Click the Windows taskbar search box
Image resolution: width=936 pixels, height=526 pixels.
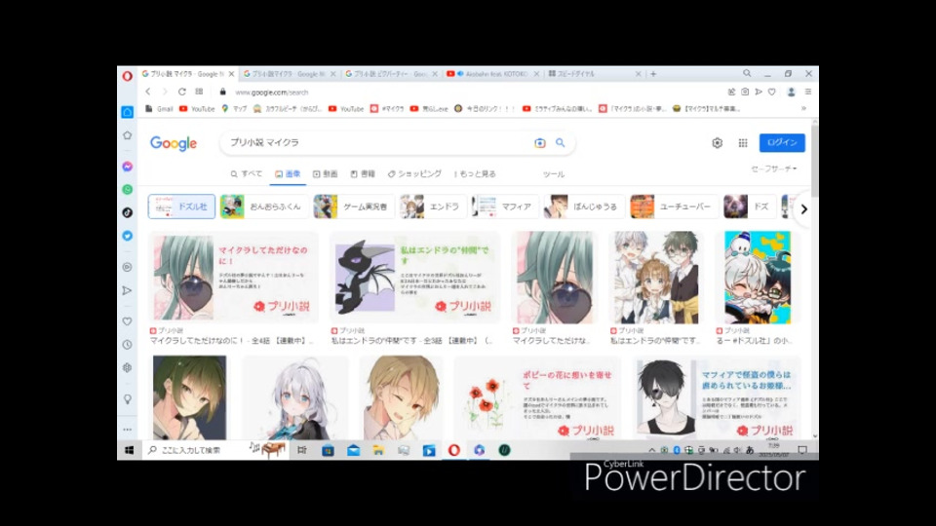tap(216, 450)
